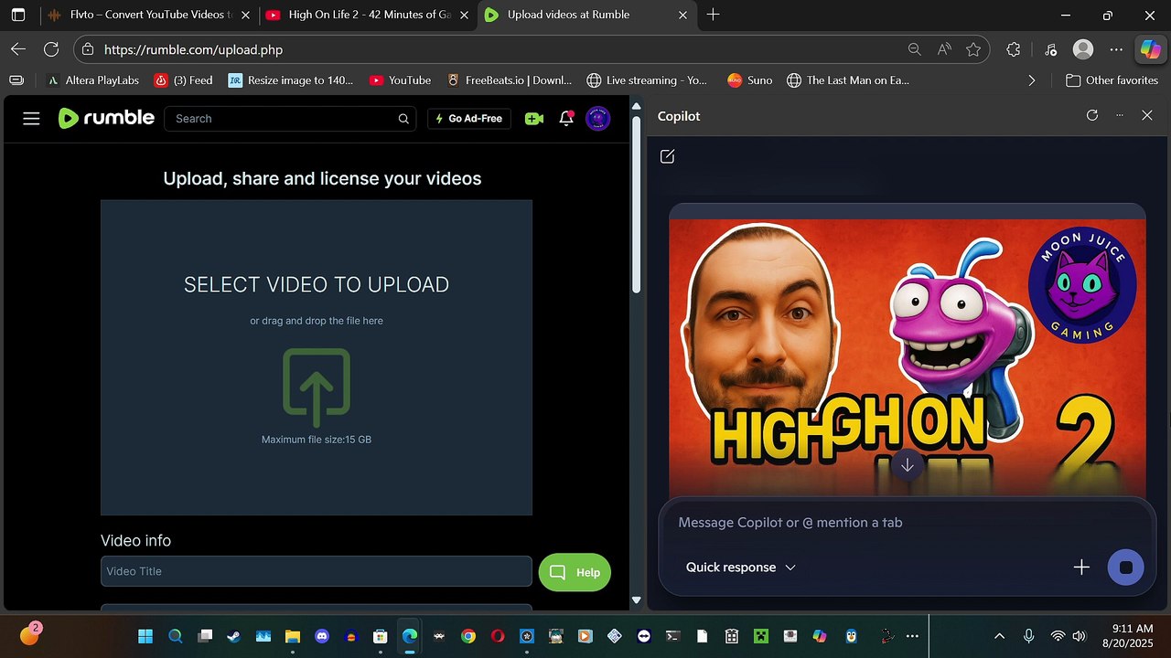Open the Windows Start menu

click(145, 636)
